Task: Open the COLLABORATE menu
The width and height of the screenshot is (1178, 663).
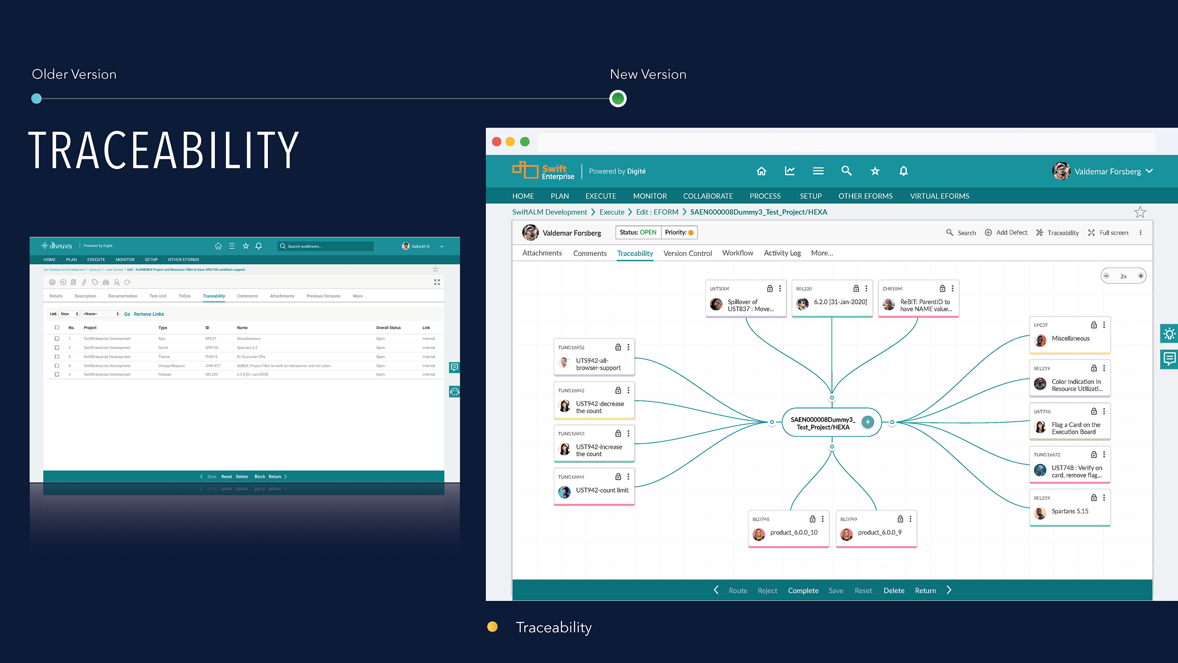Action: pyautogui.click(x=708, y=196)
